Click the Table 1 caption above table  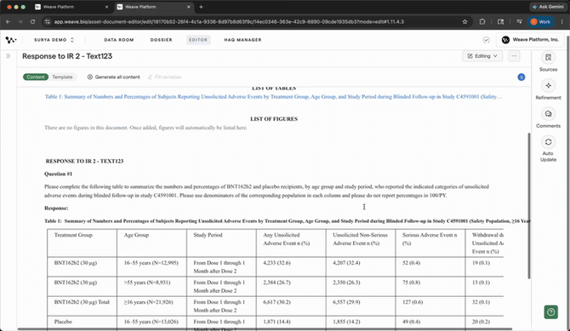point(288,220)
